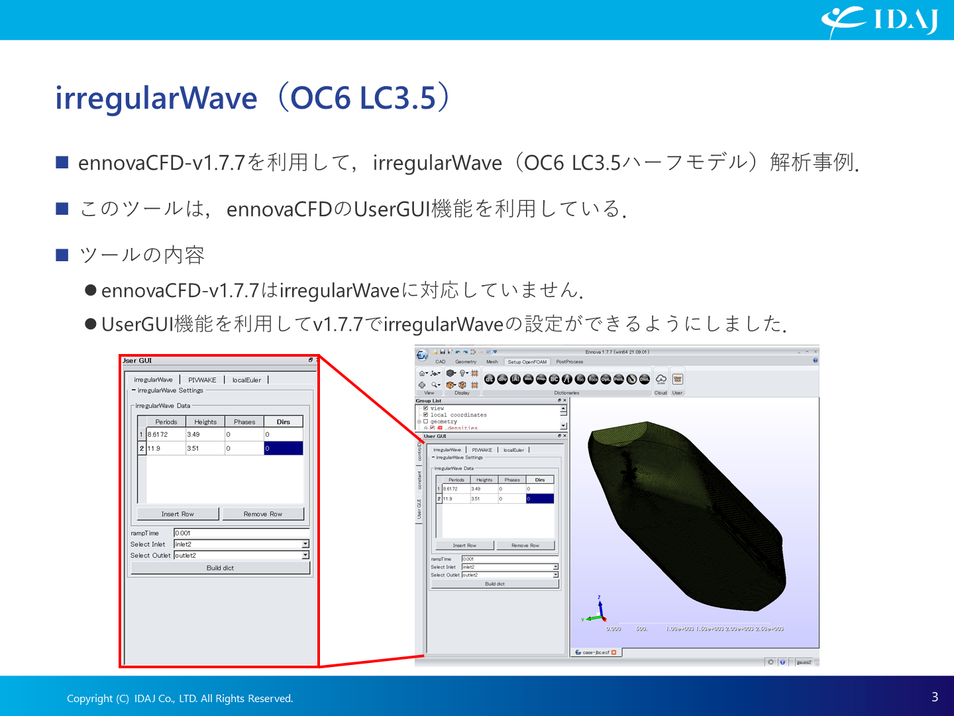This screenshot has width=954, height=716.
Task: Select irregularWave tab in enlarged User GUI
Action: pyautogui.click(x=153, y=380)
